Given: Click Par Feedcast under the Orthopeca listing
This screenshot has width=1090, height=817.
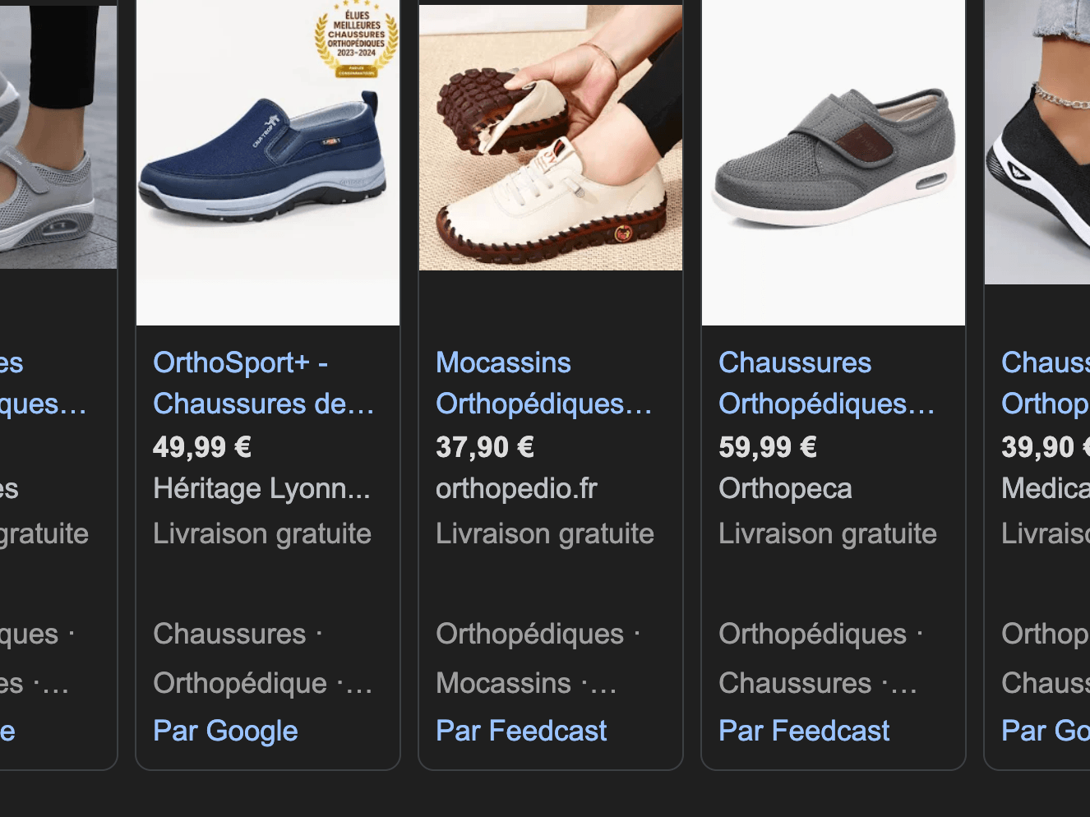Looking at the screenshot, I should click(x=804, y=731).
